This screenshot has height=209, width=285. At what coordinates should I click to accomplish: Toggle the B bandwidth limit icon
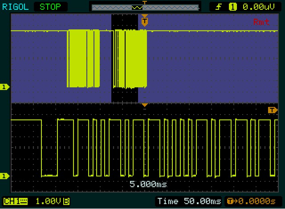pyautogui.click(x=66, y=201)
